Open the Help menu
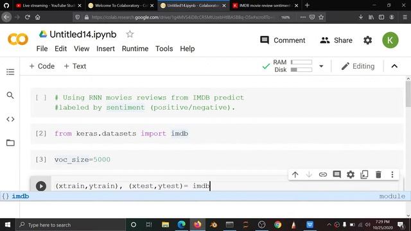 coord(187,49)
